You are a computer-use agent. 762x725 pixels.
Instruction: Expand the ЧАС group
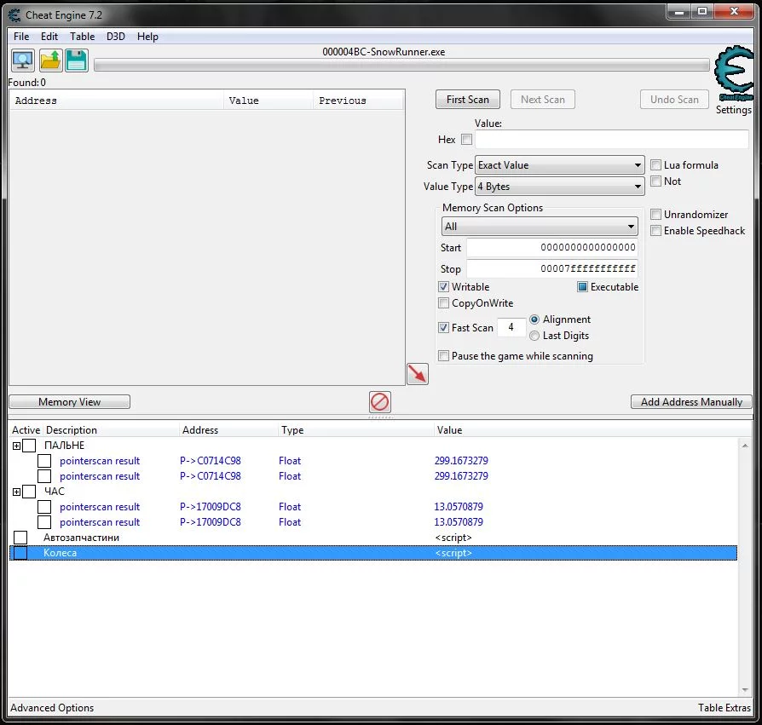point(16,492)
